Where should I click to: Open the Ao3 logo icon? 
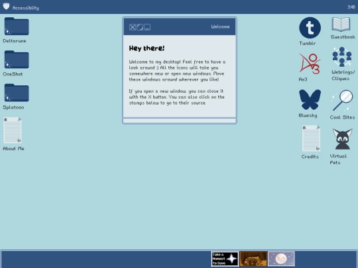pyautogui.click(x=310, y=64)
